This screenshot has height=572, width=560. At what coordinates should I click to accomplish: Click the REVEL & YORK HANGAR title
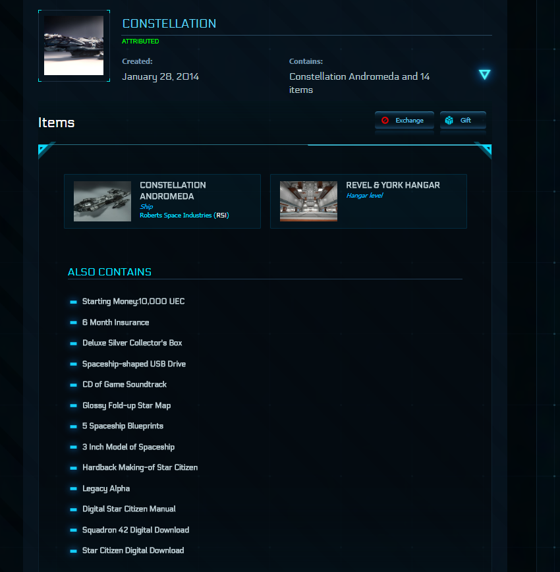(x=393, y=185)
